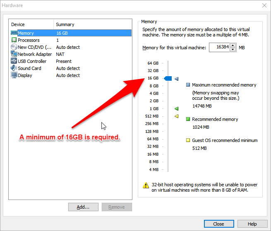Select the Memory device icon
This screenshot has height=231, width=271.
click(14, 33)
